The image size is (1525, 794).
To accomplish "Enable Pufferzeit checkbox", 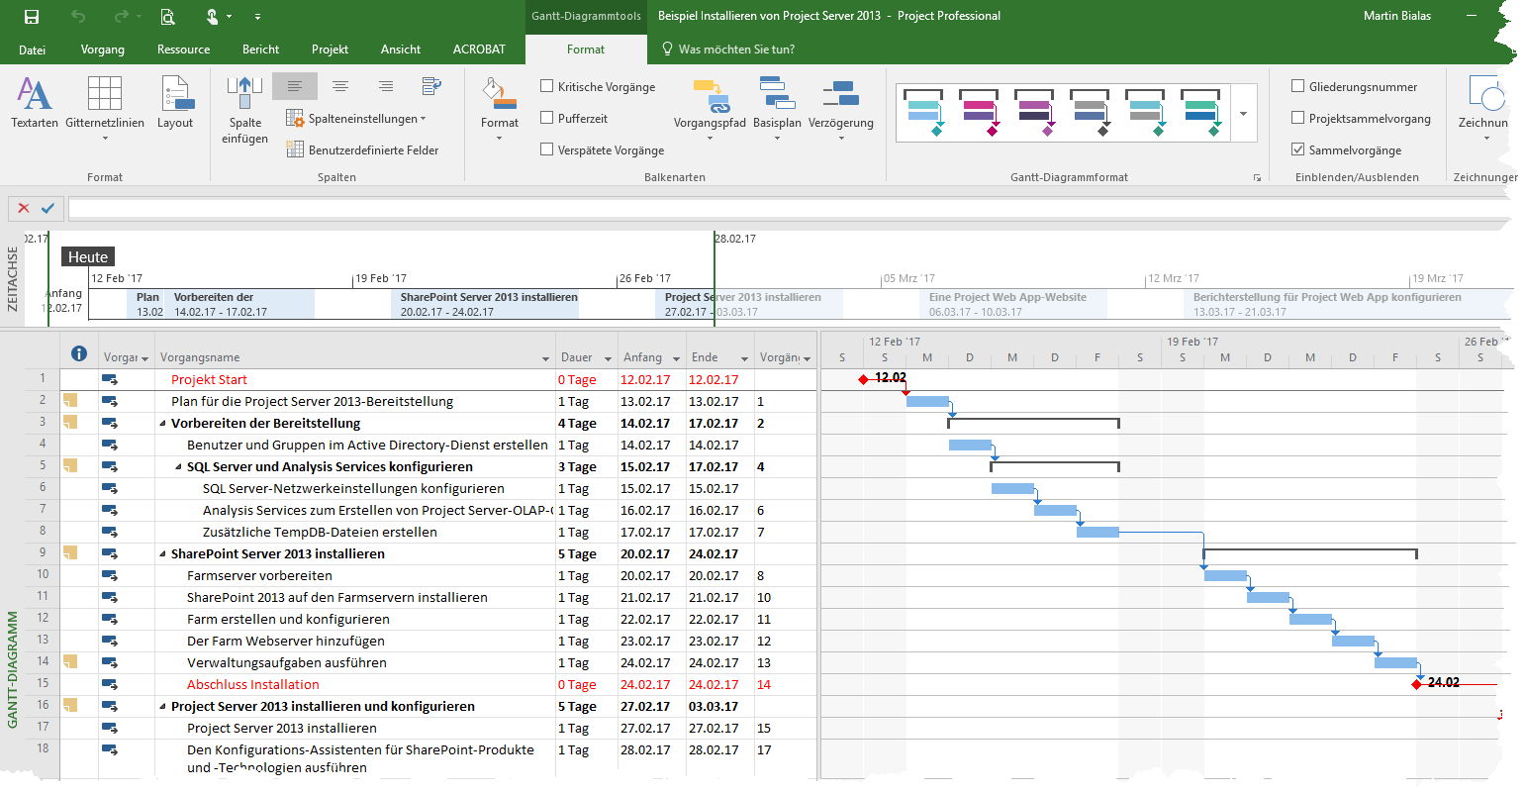I will [547, 118].
